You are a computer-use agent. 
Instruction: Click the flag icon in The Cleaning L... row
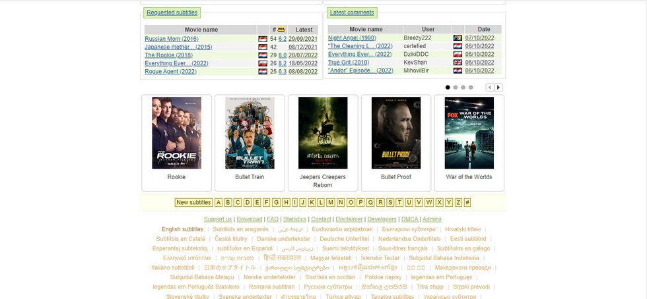pyautogui.click(x=458, y=46)
